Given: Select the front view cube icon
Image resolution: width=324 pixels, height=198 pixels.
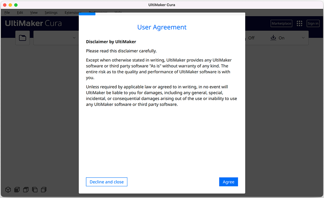Looking at the screenshot, I should [x=17, y=190].
